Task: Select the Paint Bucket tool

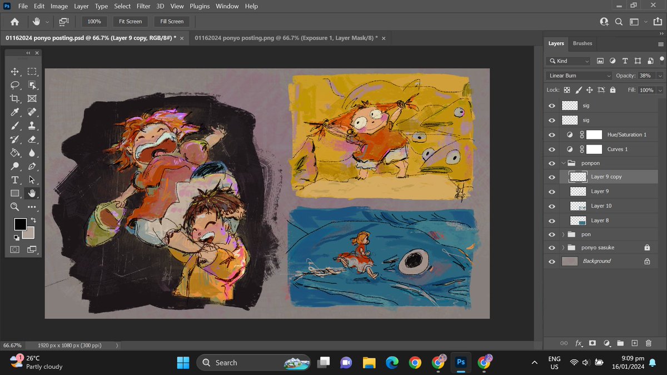Action: [x=15, y=153]
